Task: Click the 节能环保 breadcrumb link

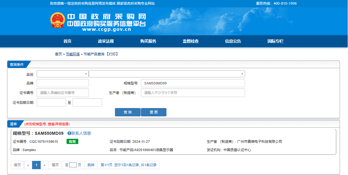Action: [x=73, y=54]
